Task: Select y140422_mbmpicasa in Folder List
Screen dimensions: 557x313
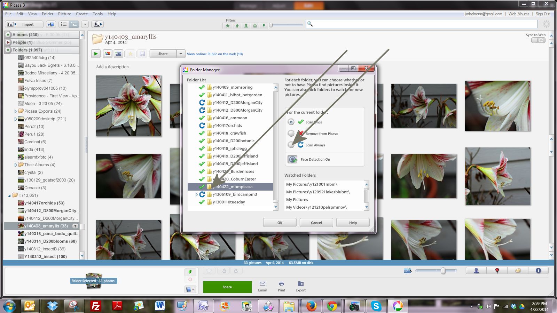Action: click(x=230, y=187)
